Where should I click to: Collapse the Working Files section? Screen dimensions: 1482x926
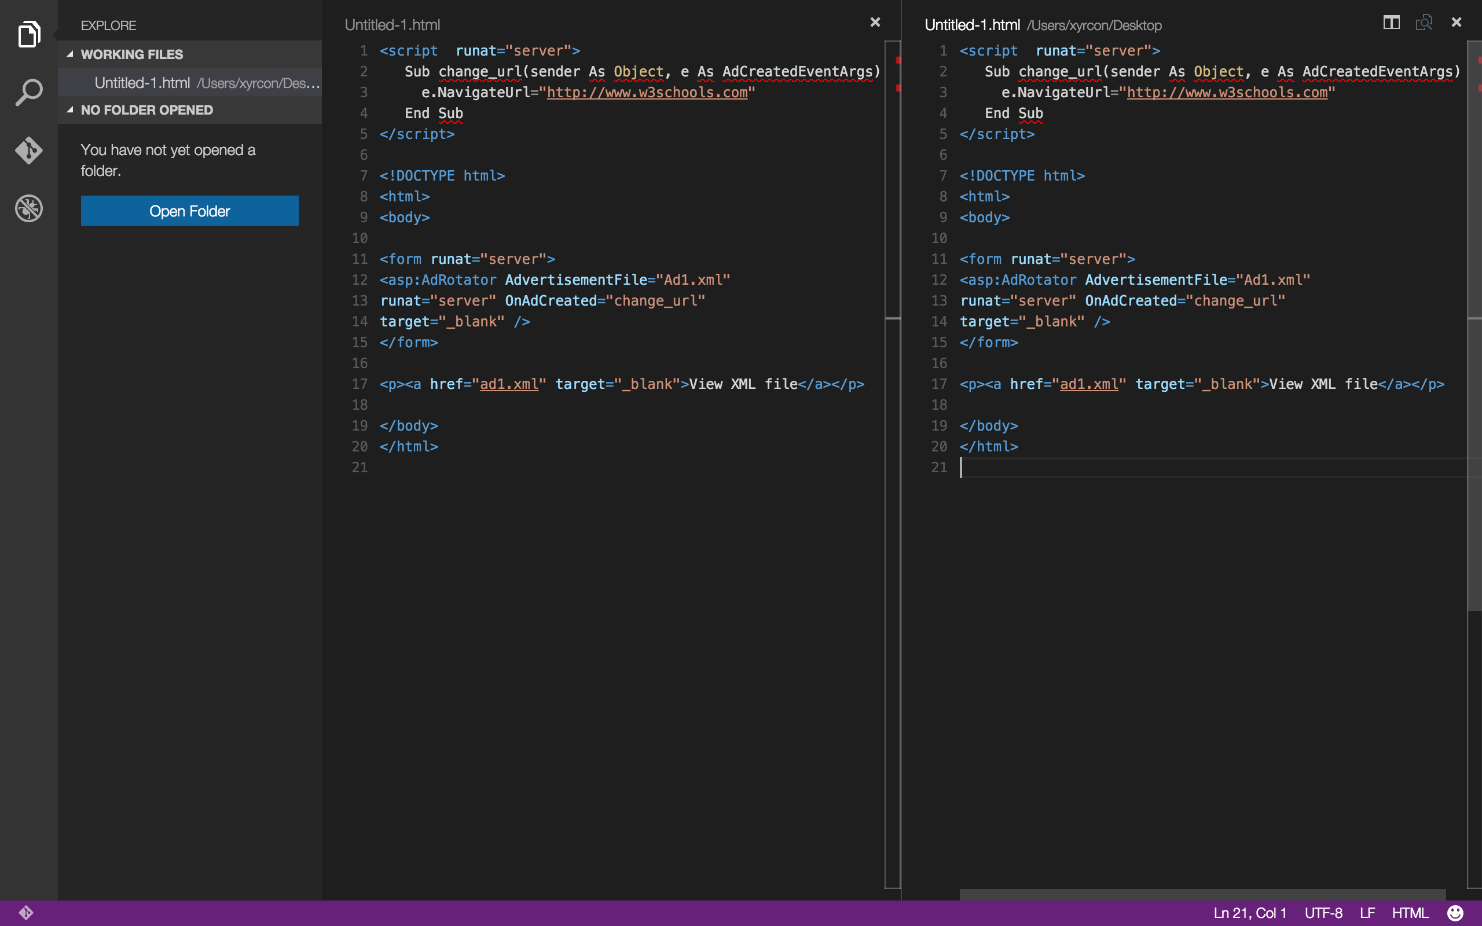pos(70,54)
